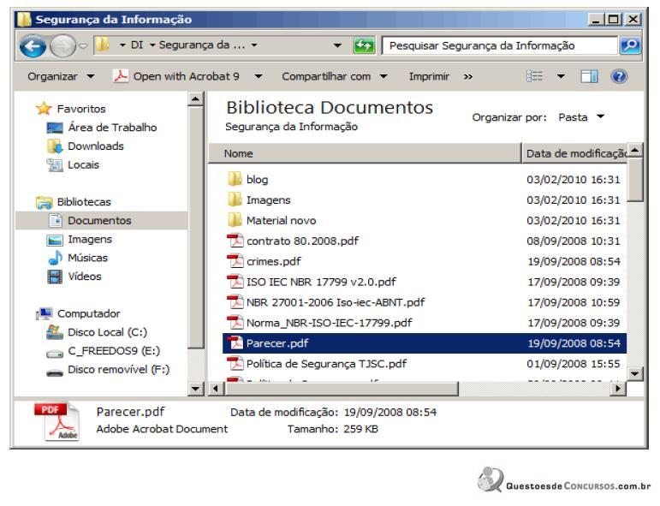Viewport: 660px width, 506px height.
Task: Open address bar history dropdown arrow
Action: [337, 45]
